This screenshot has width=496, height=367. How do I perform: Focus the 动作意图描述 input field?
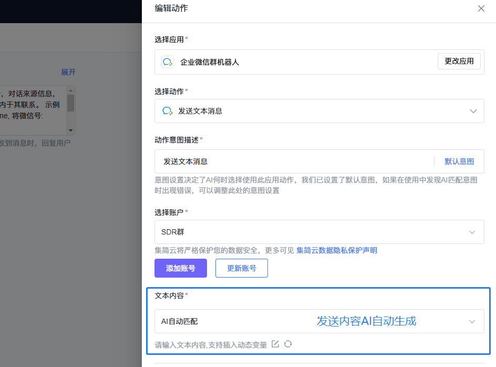[294, 161]
